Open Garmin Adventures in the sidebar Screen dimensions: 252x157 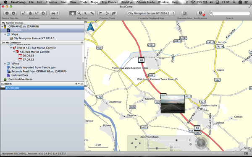click(x=20, y=79)
